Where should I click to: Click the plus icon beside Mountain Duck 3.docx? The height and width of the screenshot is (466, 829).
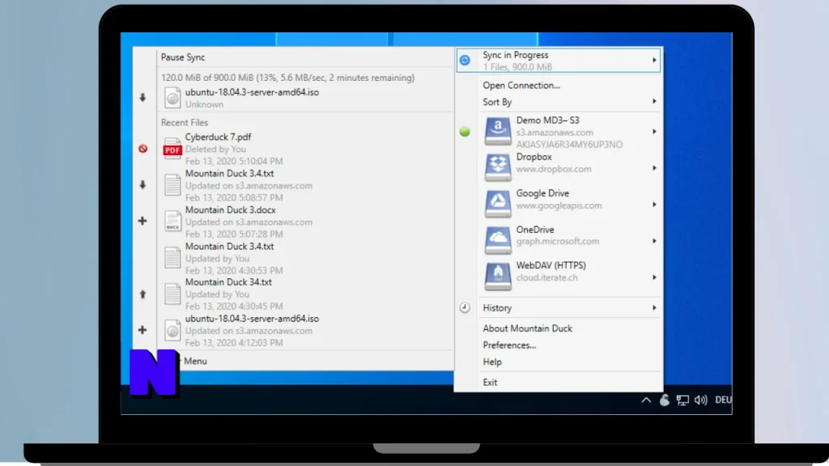142,221
